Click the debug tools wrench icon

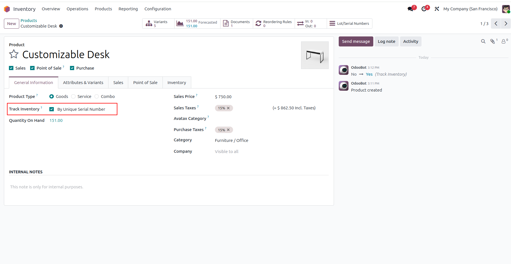click(x=437, y=9)
